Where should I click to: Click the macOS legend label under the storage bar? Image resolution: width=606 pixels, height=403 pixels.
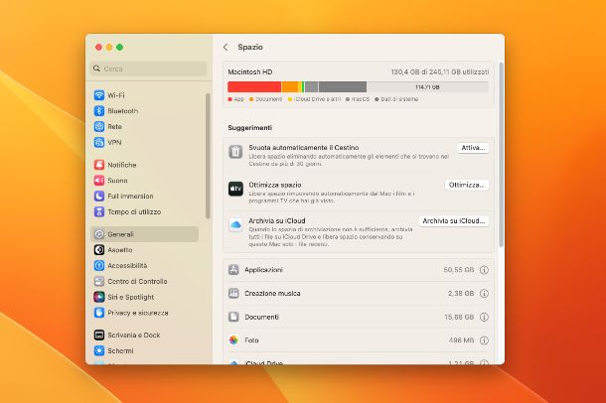tap(361, 99)
